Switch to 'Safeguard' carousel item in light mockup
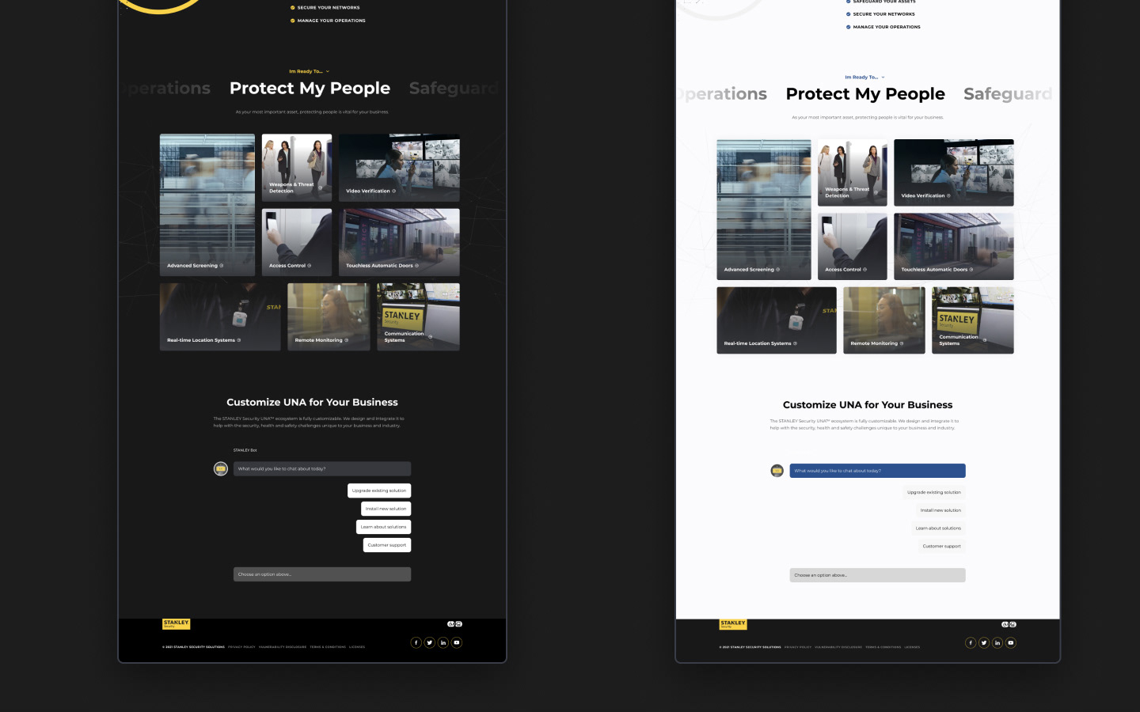 (x=1009, y=93)
